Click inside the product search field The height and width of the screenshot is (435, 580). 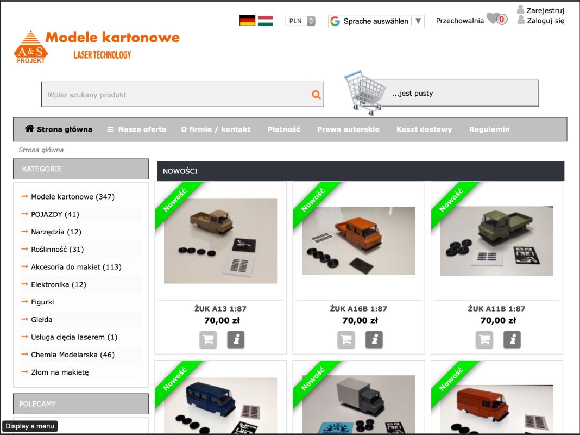(x=163, y=94)
